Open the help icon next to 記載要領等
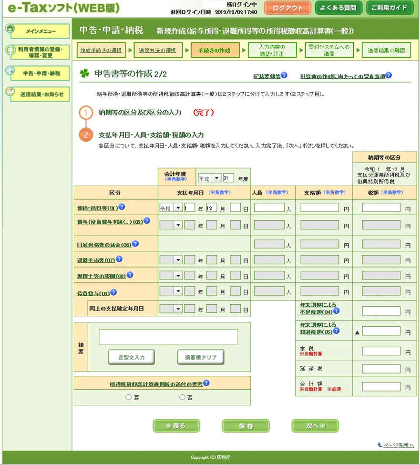This screenshot has width=420, height=465. coord(284,75)
